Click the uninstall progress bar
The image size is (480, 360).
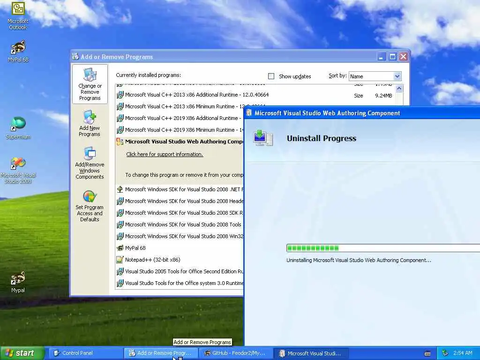tap(383, 248)
